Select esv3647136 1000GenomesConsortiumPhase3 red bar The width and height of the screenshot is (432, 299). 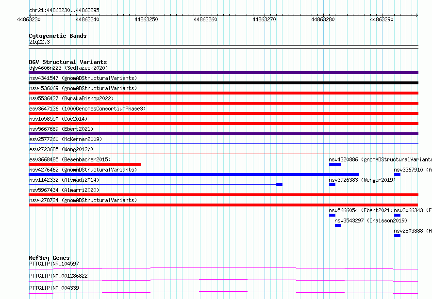(x=223, y=113)
